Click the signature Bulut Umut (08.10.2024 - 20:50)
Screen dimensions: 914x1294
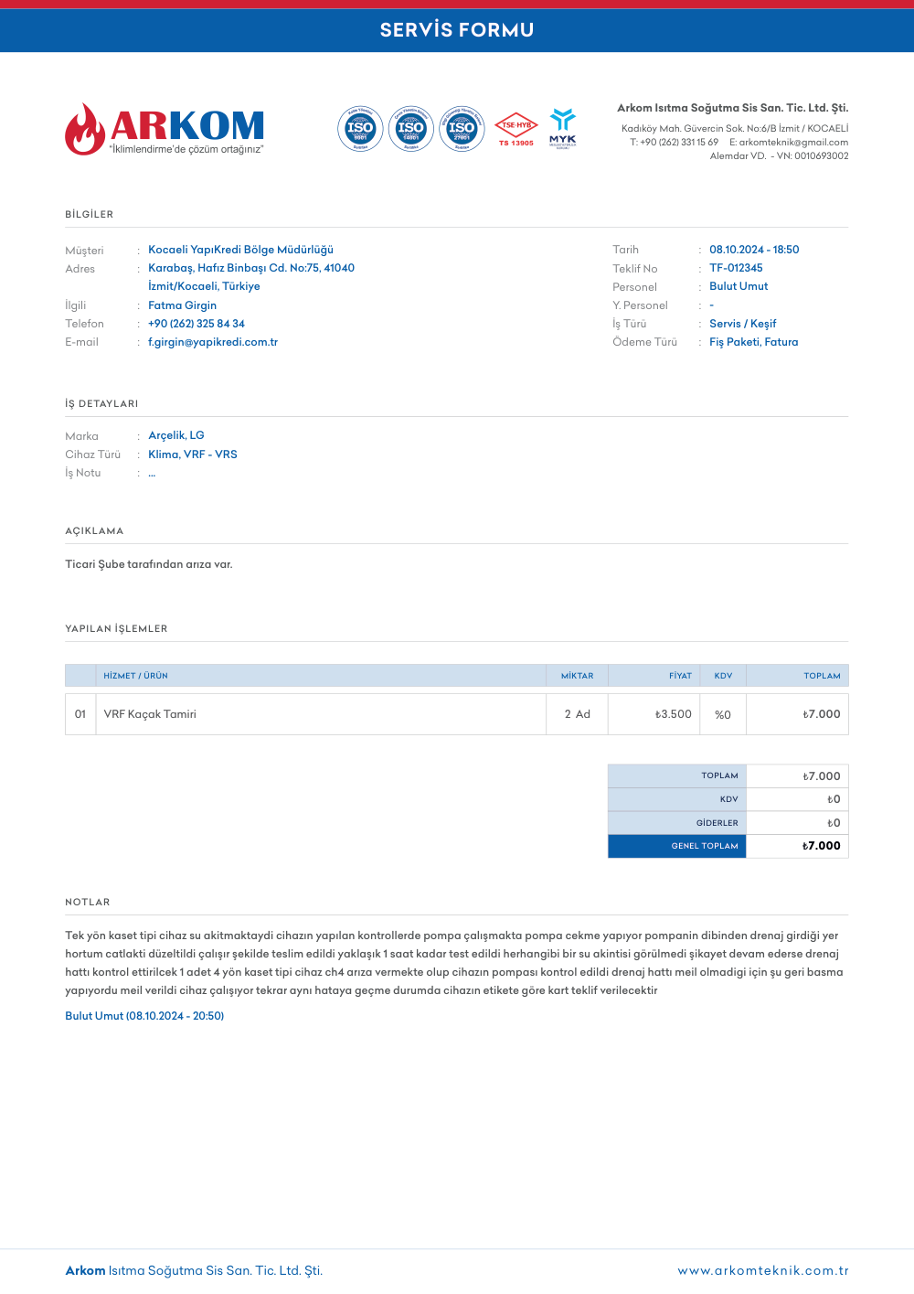coord(144,1016)
